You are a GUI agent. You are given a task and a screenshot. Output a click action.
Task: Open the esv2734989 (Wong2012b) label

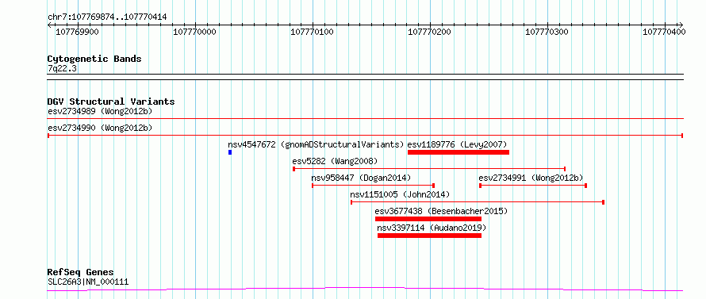(x=100, y=111)
